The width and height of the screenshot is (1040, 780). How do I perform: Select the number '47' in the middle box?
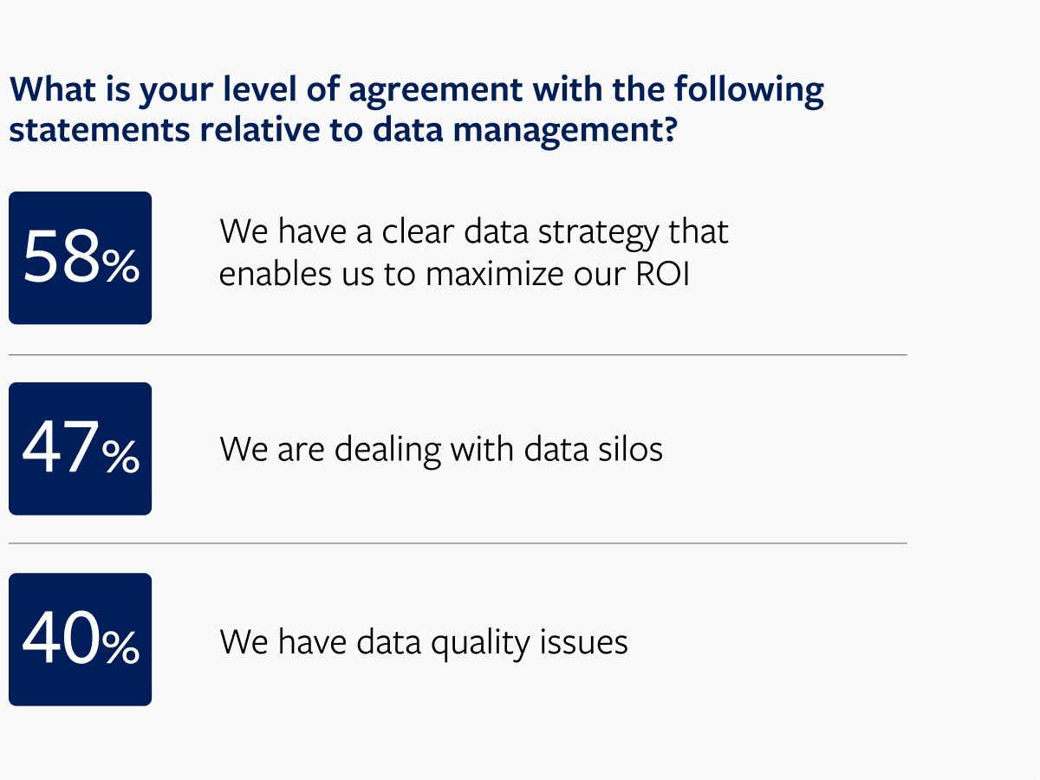point(61,449)
